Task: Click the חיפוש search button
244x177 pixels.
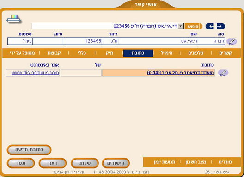Action: click(193, 26)
